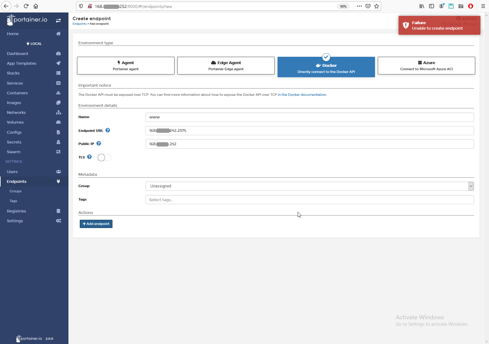This screenshot has width=489, height=344.
Task: Click the Networks sitemap icon
Action: [x=58, y=112]
